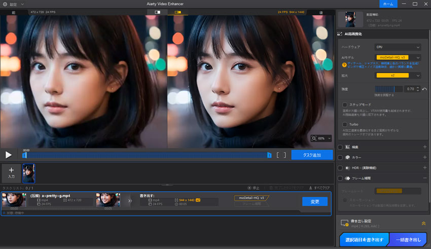Click the video info thumbnail

350,19
